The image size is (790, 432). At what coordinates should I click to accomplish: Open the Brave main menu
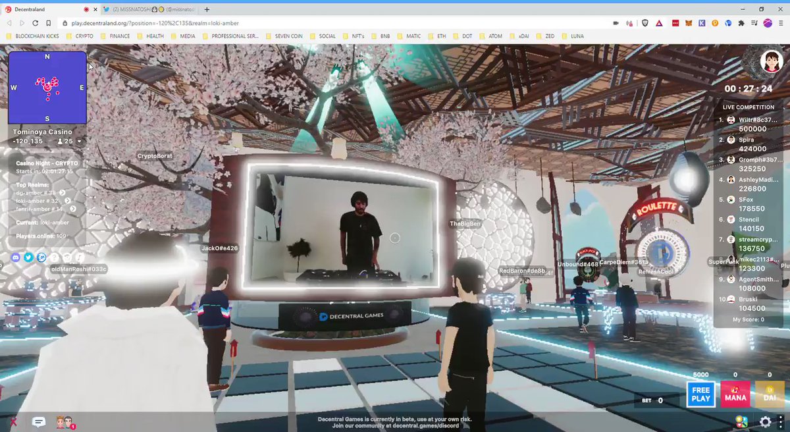tap(781, 23)
